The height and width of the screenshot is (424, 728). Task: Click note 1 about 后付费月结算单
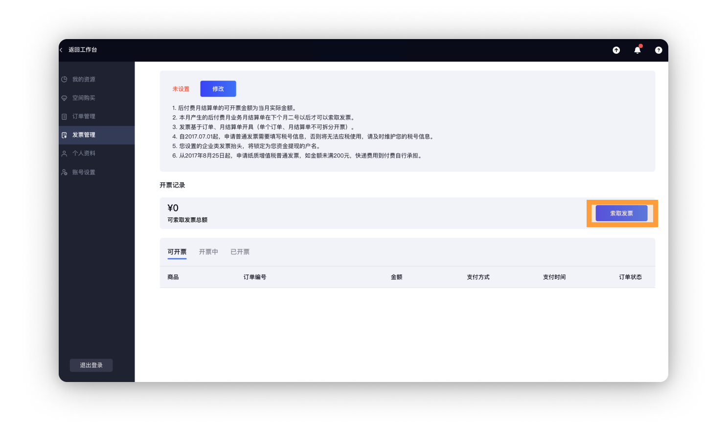coord(235,108)
